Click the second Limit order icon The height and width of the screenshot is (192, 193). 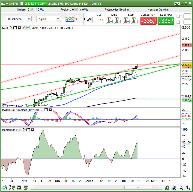coord(117,20)
